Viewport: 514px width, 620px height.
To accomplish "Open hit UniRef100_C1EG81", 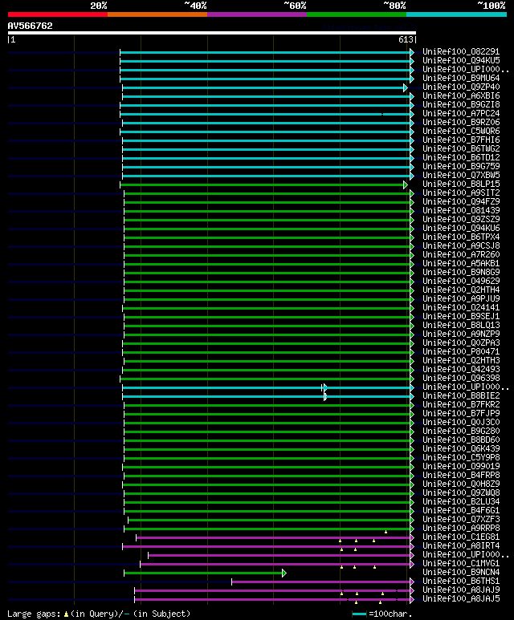I will tap(461, 537).
